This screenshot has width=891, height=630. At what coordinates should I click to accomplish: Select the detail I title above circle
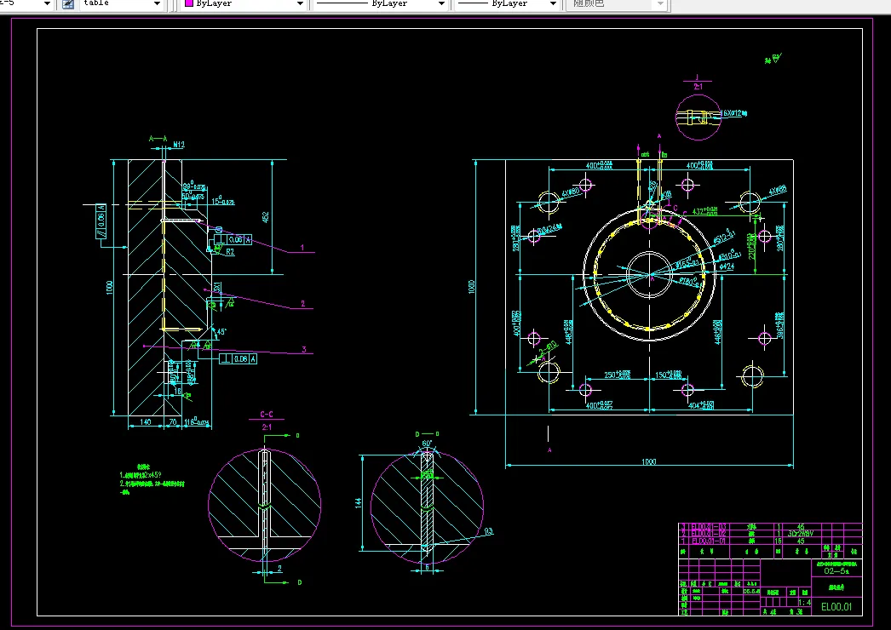pyautogui.click(x=698, y=83)
